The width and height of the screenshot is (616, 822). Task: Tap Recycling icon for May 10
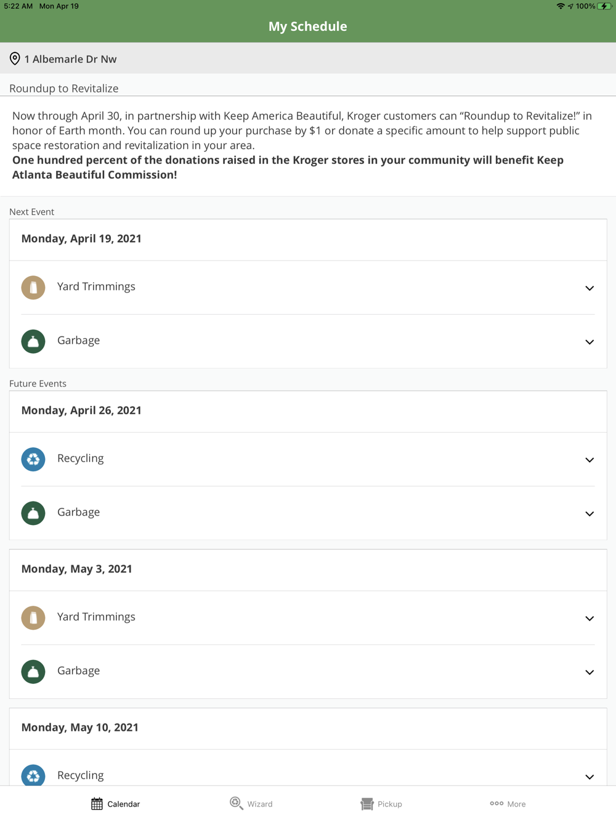(33, 775)
